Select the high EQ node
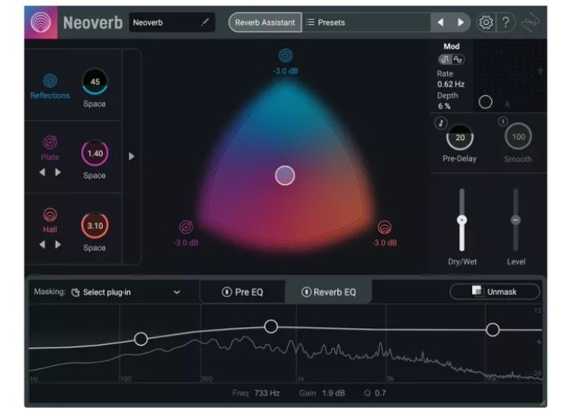The image size is (574, 412). click(493, 330)
